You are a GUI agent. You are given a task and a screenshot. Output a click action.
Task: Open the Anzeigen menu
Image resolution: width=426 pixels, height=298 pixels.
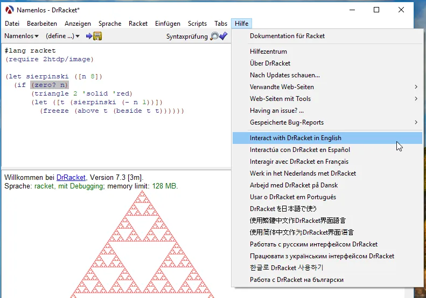tap(78, 24)
